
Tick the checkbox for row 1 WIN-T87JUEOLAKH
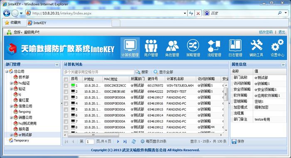pyautogui.click(x=66, y=85)
